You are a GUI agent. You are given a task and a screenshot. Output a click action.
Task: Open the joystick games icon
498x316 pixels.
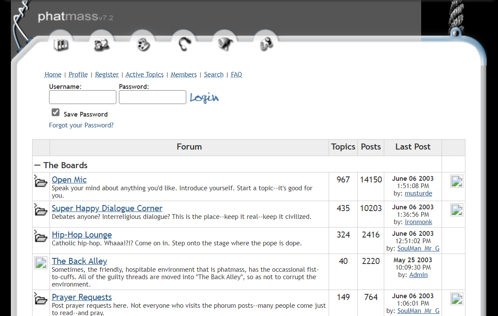tap(266, 44)
